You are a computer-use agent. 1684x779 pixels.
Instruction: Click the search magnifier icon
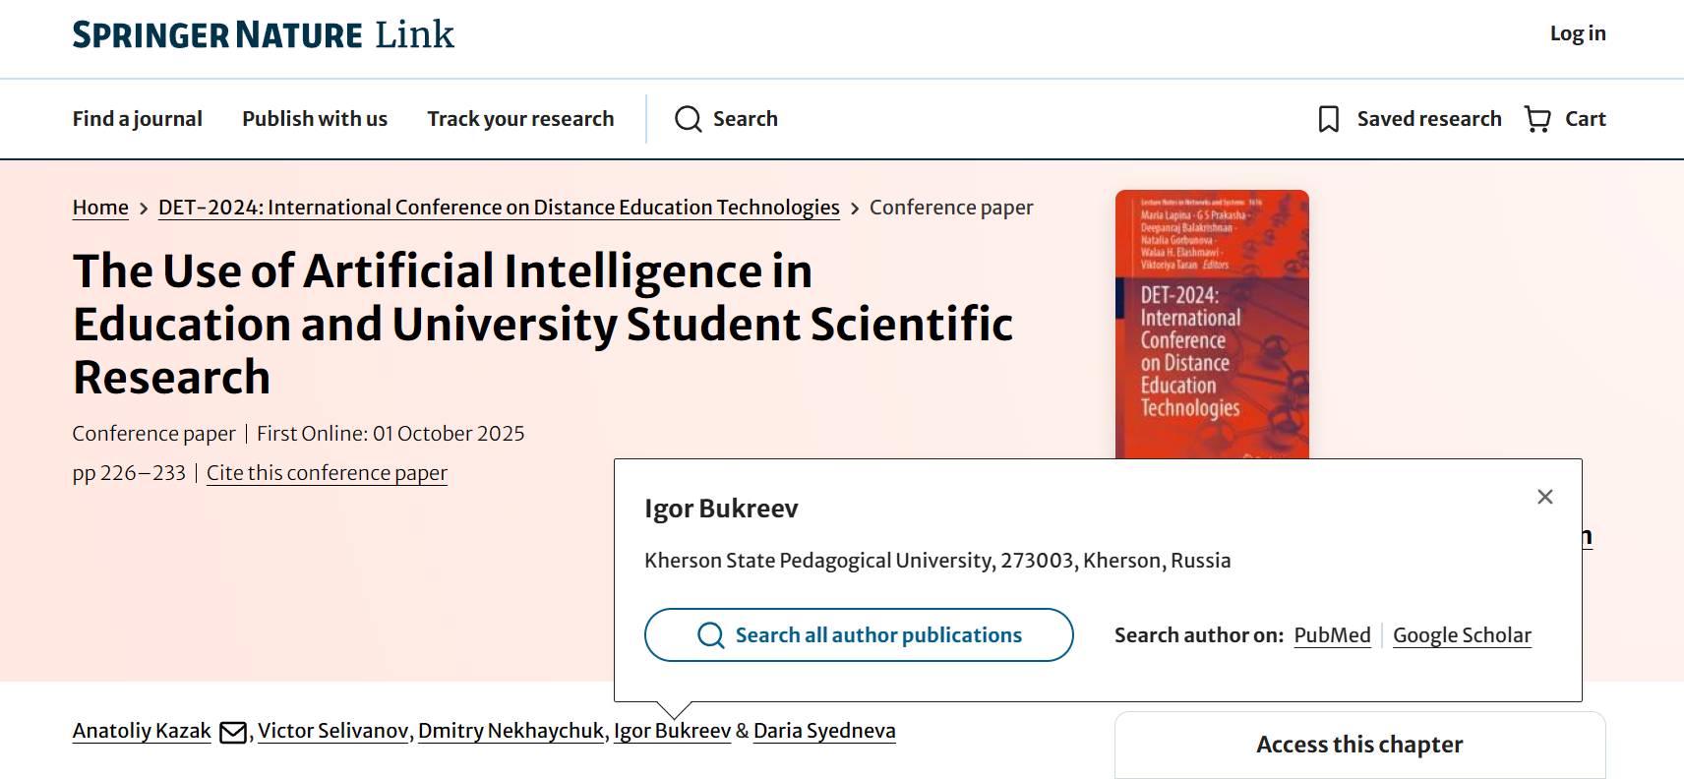coord(688,119)
